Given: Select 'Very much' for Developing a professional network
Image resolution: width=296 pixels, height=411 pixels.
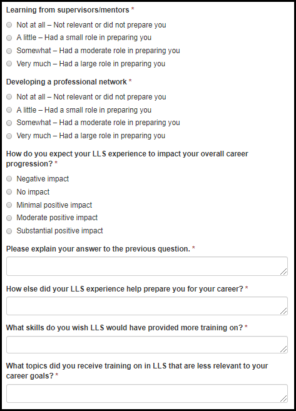Looking at the screenshot, I should tap(9, 136).
